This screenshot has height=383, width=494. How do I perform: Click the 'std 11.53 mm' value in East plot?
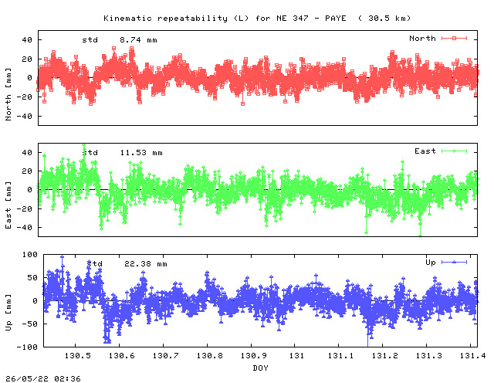123,153
